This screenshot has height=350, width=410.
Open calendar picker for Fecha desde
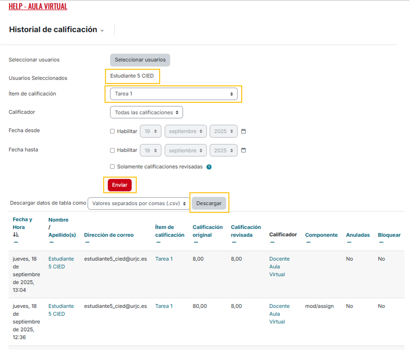point(243,131)
